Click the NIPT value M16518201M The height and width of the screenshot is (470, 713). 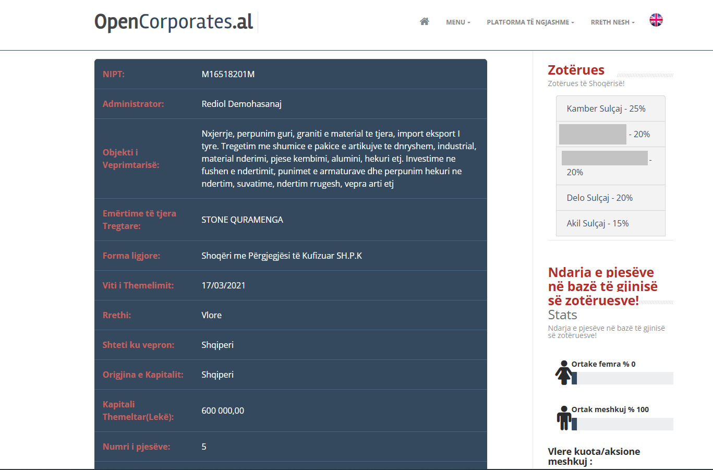point(228,74)
